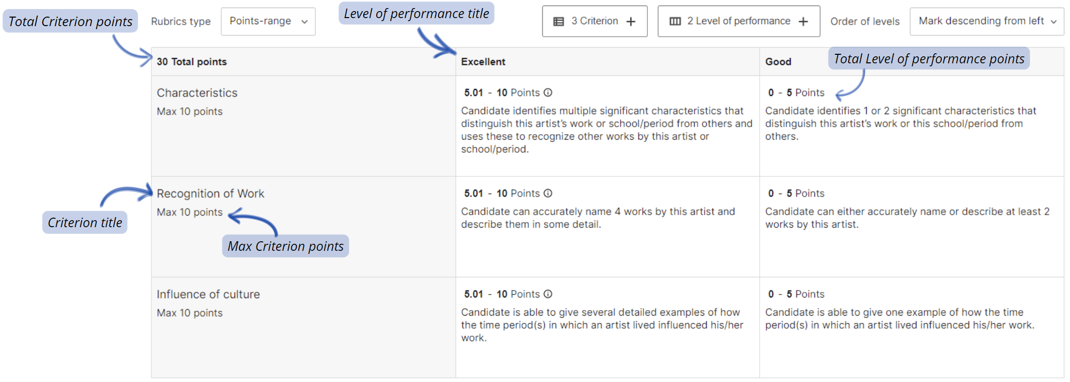Screen dimensions: 1070x382
Task: Click the chevron of Mark descending from left
Action: (1053, 22)
